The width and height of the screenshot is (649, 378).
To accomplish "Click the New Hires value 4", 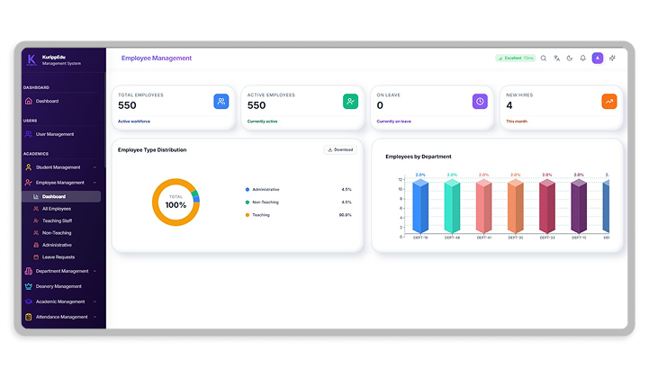I will (x=509, y=105).
